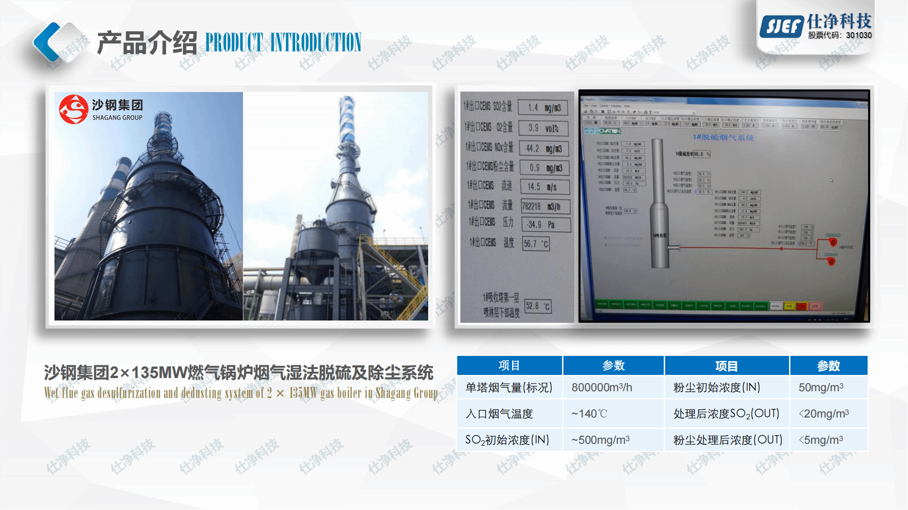Click the yellow button in bottom button bar

[789, 306]
